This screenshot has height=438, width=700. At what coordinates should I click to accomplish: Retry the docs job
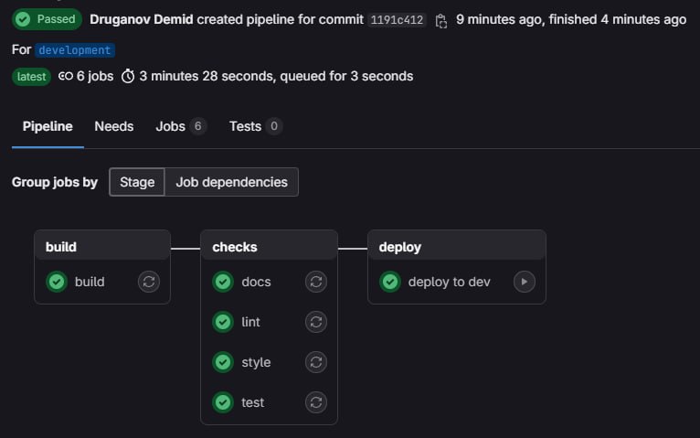click(316, 282)
